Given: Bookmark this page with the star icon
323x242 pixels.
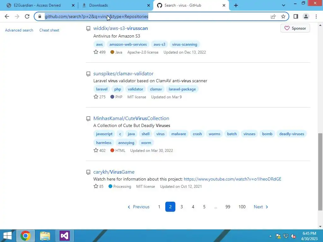Looking at the screenshot, I should click(283, 16).
